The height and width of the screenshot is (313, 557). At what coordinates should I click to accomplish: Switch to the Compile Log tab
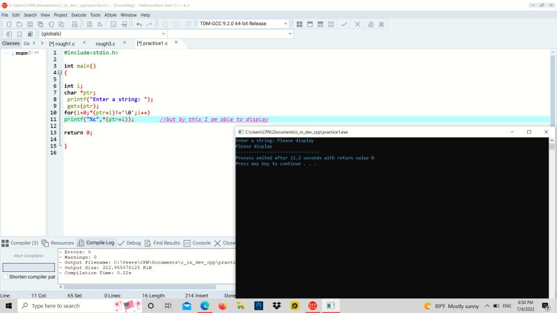click(x=96, y=243)
